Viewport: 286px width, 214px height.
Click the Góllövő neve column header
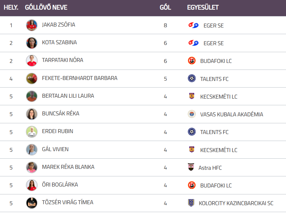pos(46,8)
